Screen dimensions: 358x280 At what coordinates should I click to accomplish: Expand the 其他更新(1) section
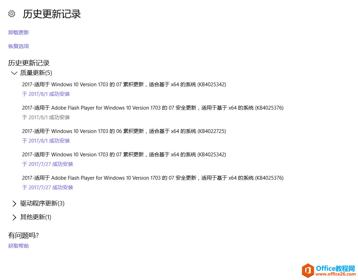tap(35, 217)
